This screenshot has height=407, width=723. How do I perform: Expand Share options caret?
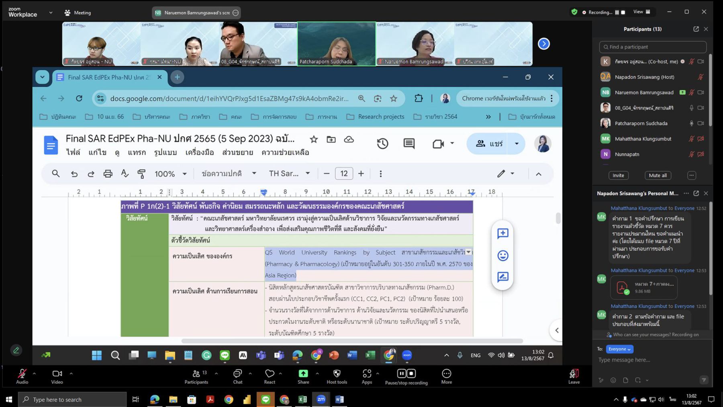point(317,373)
